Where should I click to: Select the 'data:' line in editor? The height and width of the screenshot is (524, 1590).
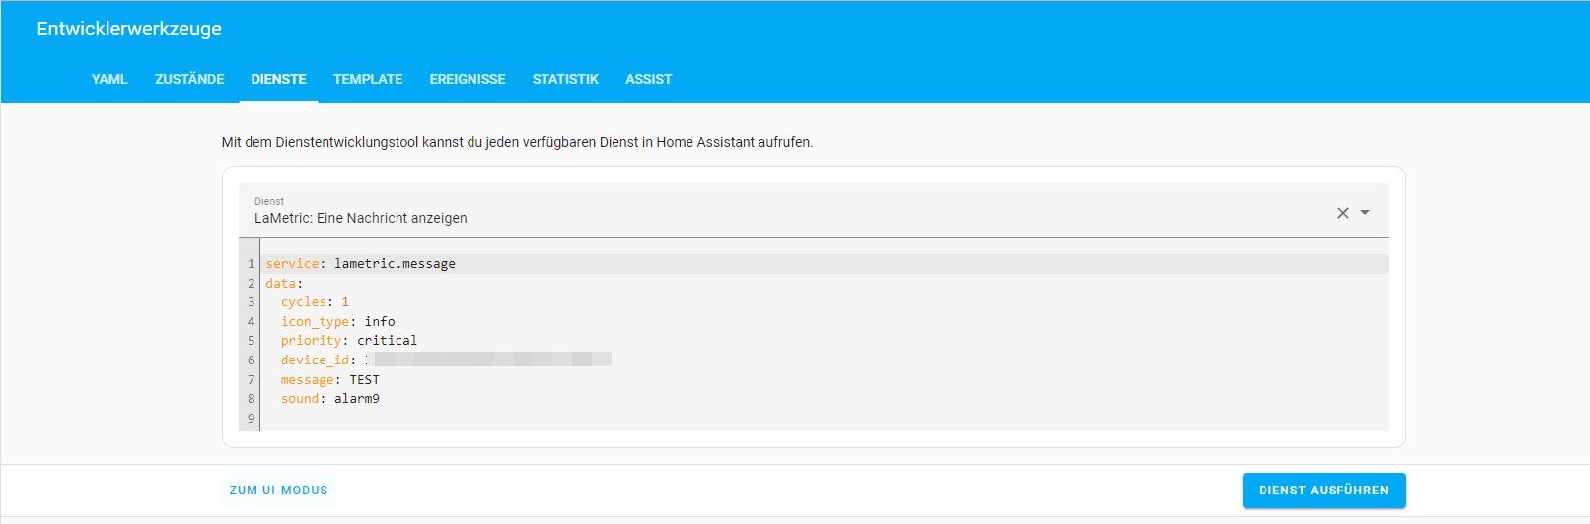click(284, 283)
